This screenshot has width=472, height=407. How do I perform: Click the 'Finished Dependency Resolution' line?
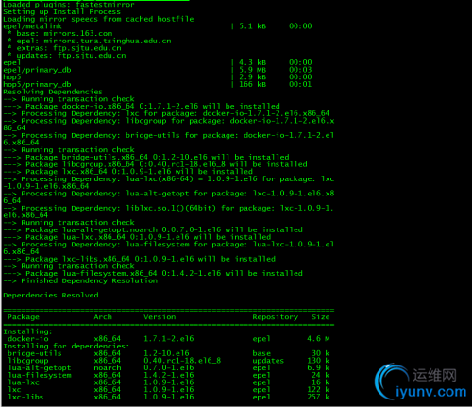89,280
